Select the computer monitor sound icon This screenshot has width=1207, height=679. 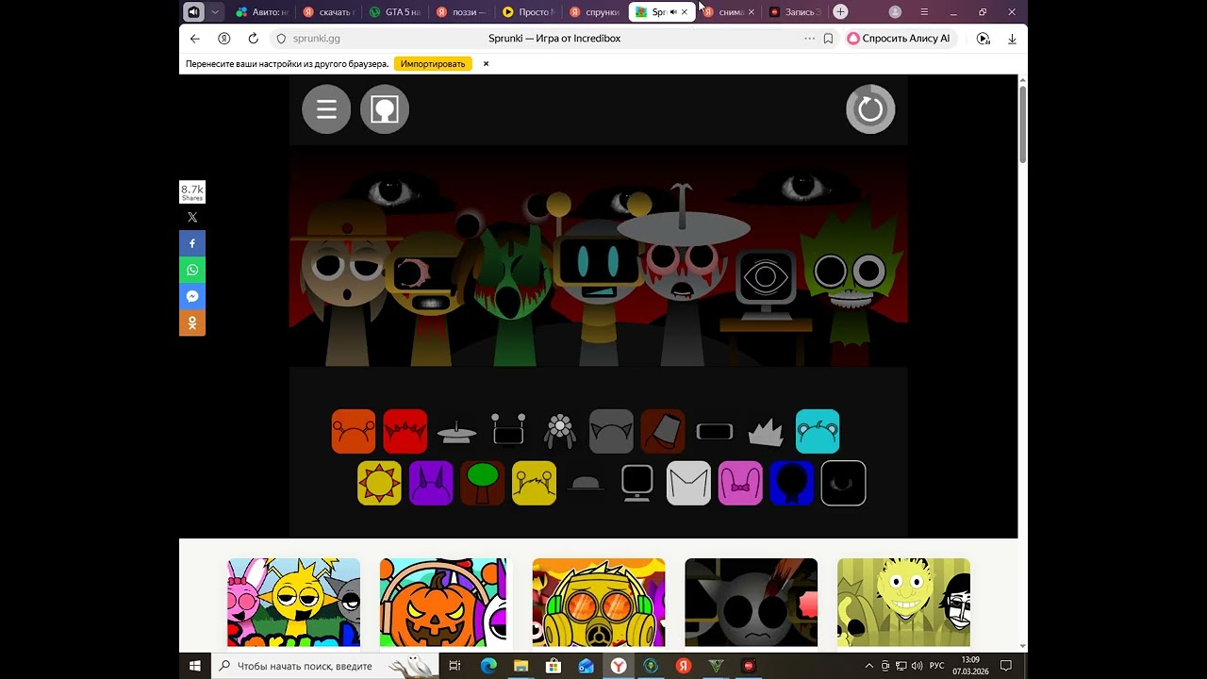(x=637, y=483)
